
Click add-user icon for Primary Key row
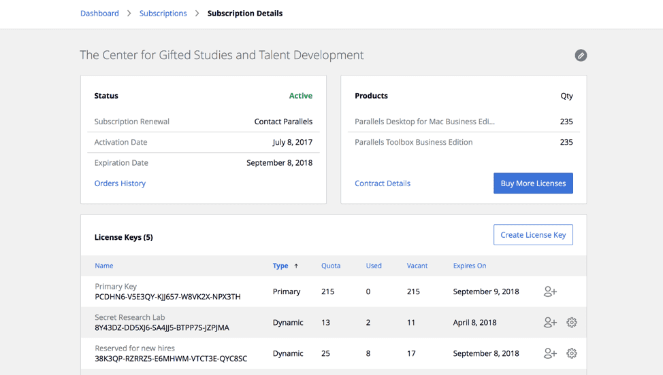(550, 291)
